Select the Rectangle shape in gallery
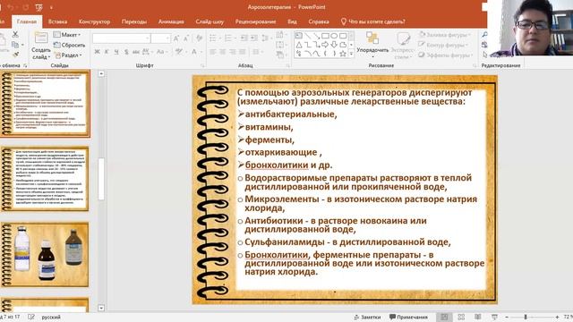 click(x=325, y=36)
